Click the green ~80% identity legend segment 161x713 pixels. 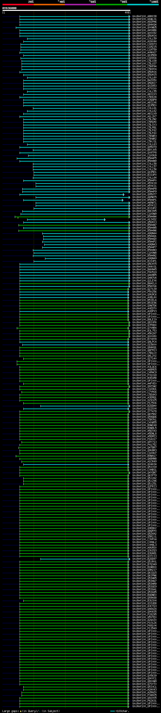pyautogui.click(x=112, y=5)
